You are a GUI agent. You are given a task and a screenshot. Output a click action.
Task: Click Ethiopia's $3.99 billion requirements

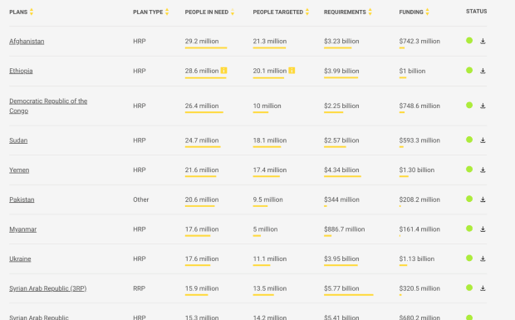[341, 71]
